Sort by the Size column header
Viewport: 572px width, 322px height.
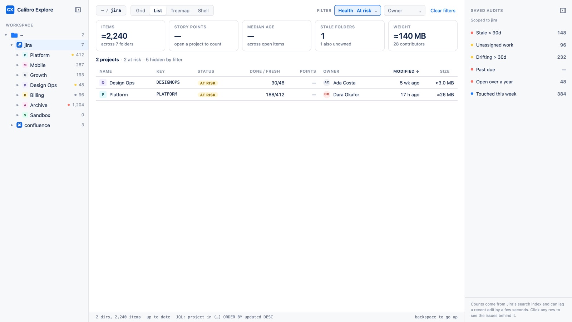(445, 71)
